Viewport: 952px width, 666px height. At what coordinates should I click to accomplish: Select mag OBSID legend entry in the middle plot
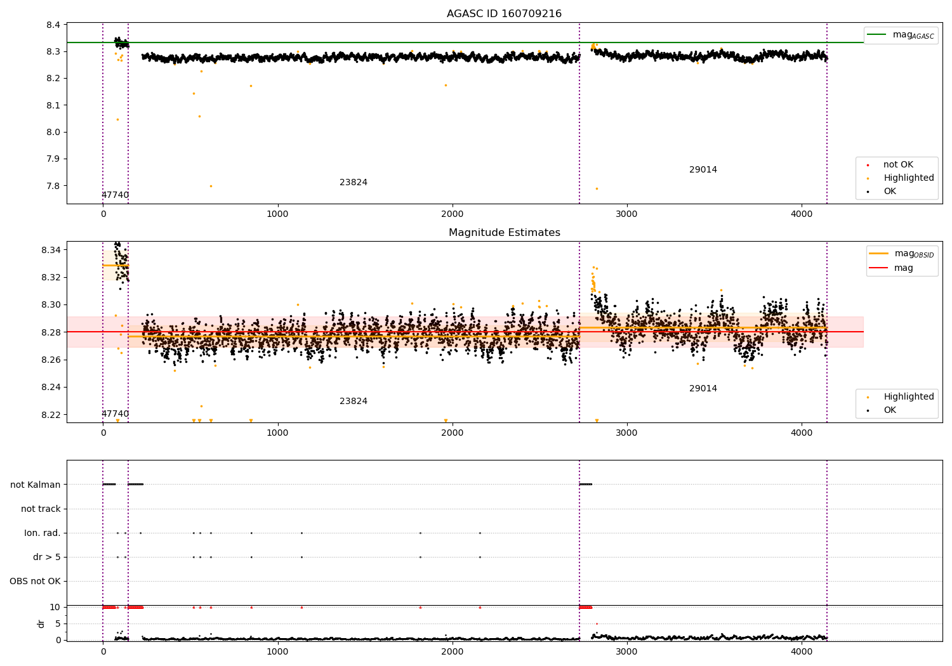coord(901,254)
